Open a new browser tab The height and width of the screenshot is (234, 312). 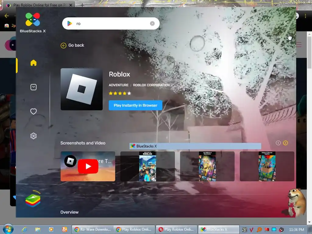[x=82, y=5]
